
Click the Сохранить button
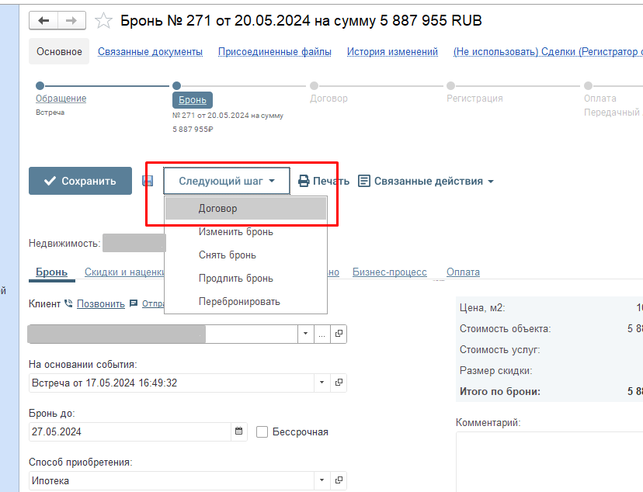pos(80,181)
